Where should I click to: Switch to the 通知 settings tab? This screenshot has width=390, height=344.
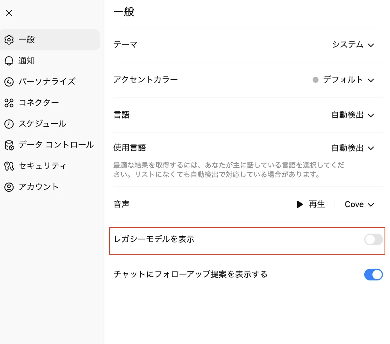[27, 61]
